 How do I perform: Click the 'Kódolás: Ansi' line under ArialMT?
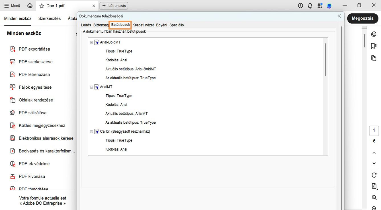coord(116,105)
